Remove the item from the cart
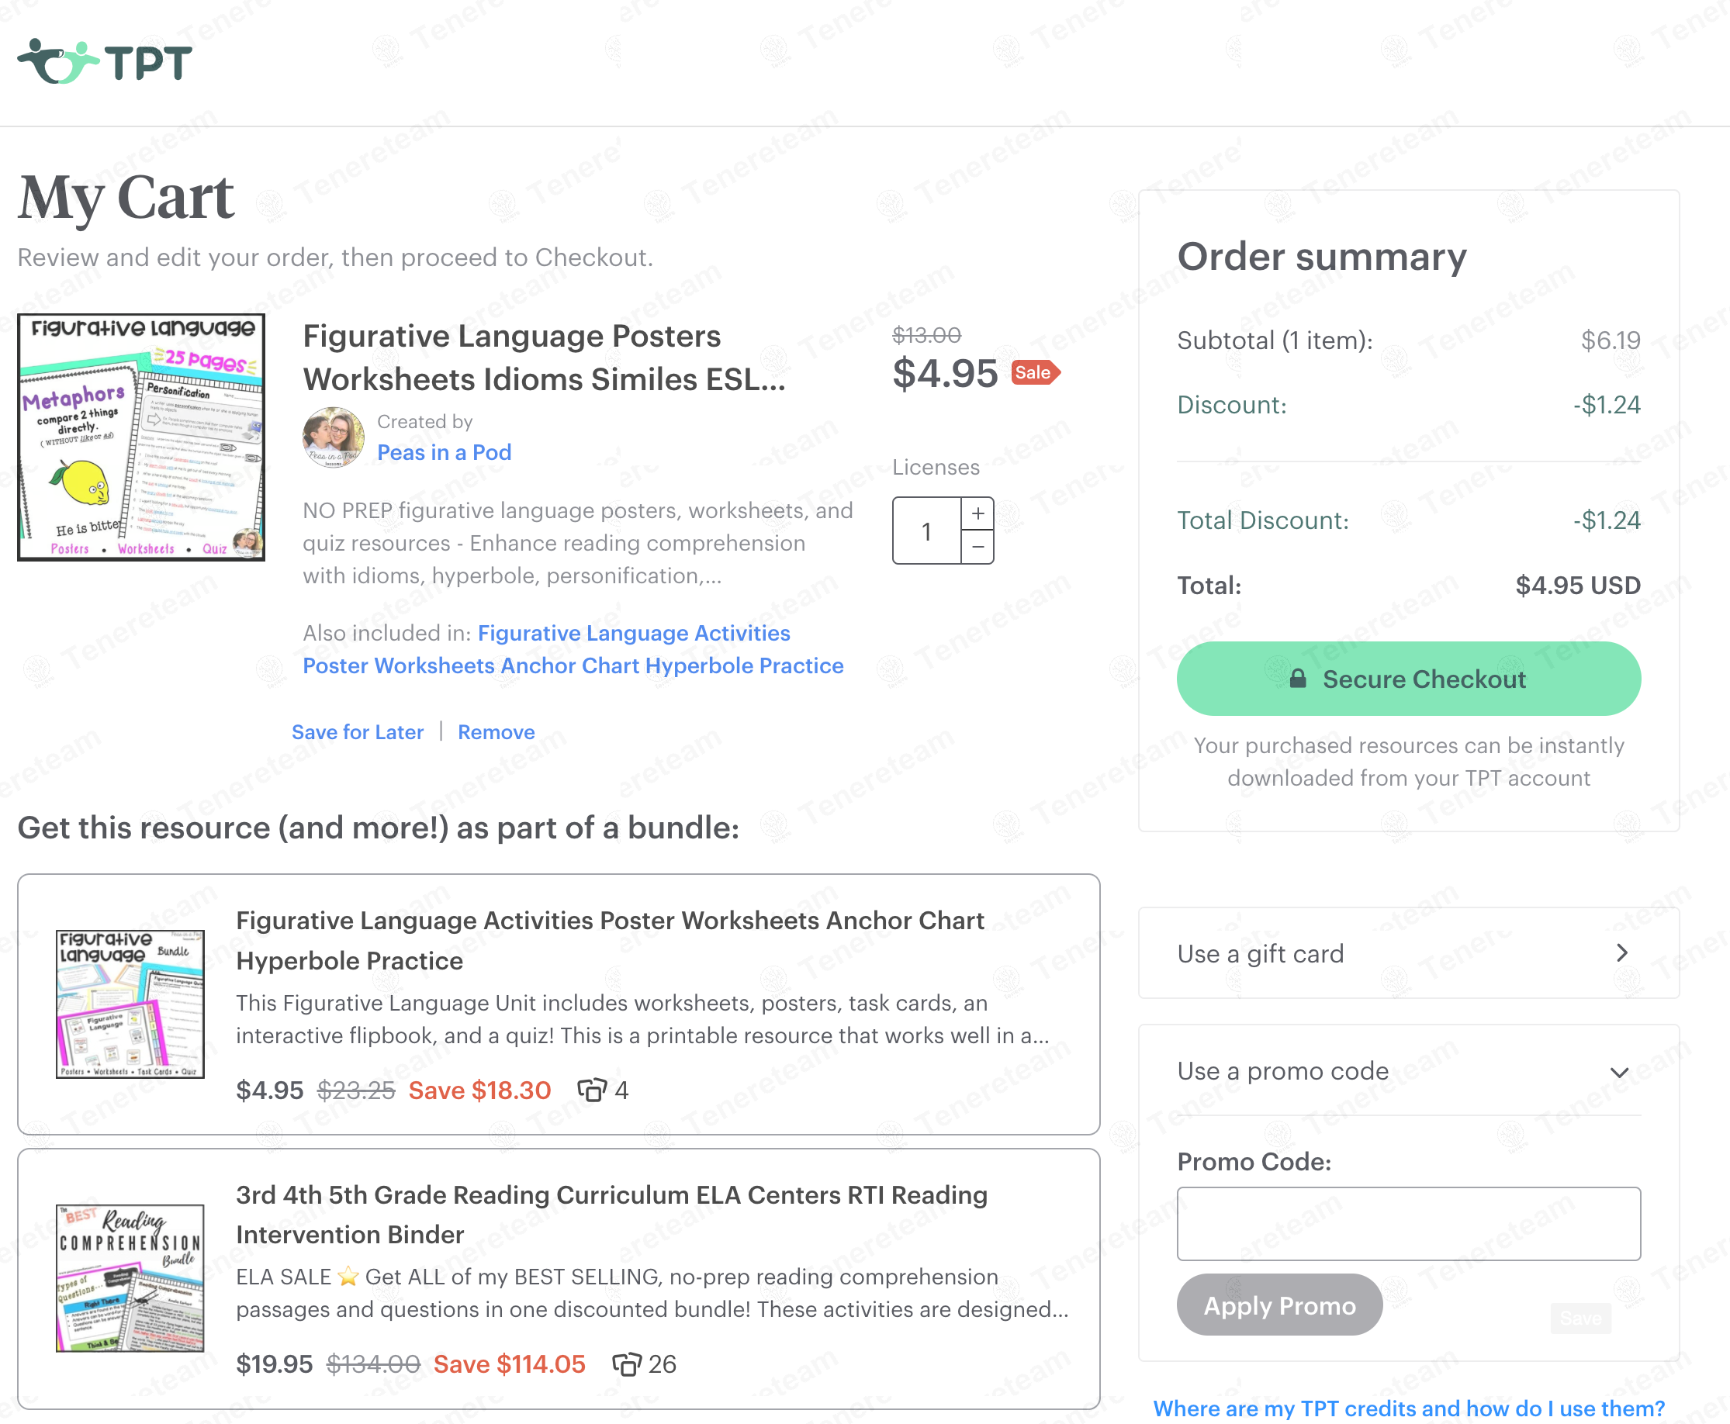This screenshot has width=1730, height=1424. pyautogui.click(x=496, y=731)
